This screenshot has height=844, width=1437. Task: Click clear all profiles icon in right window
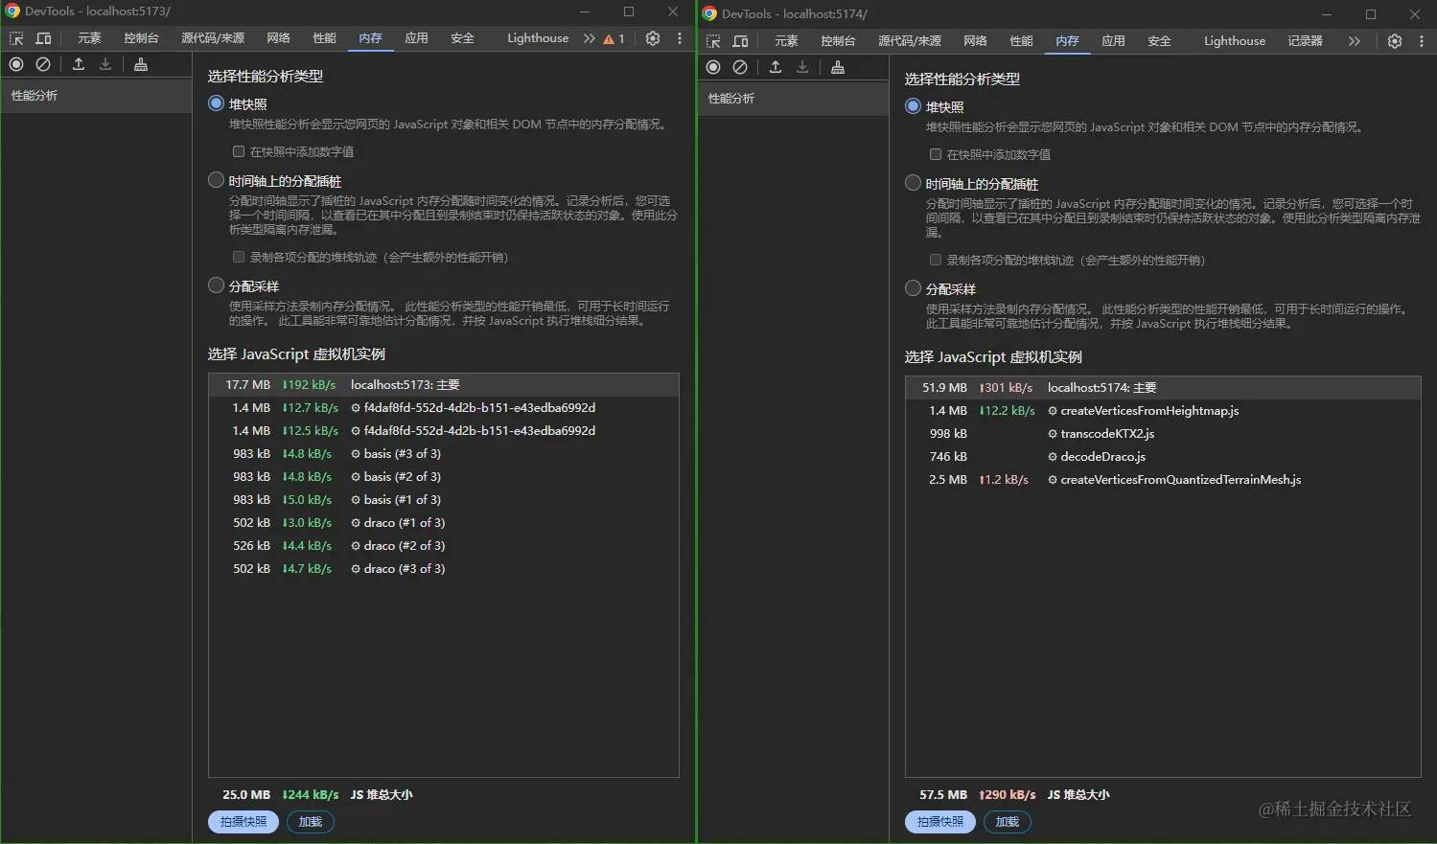coord(740,67)
